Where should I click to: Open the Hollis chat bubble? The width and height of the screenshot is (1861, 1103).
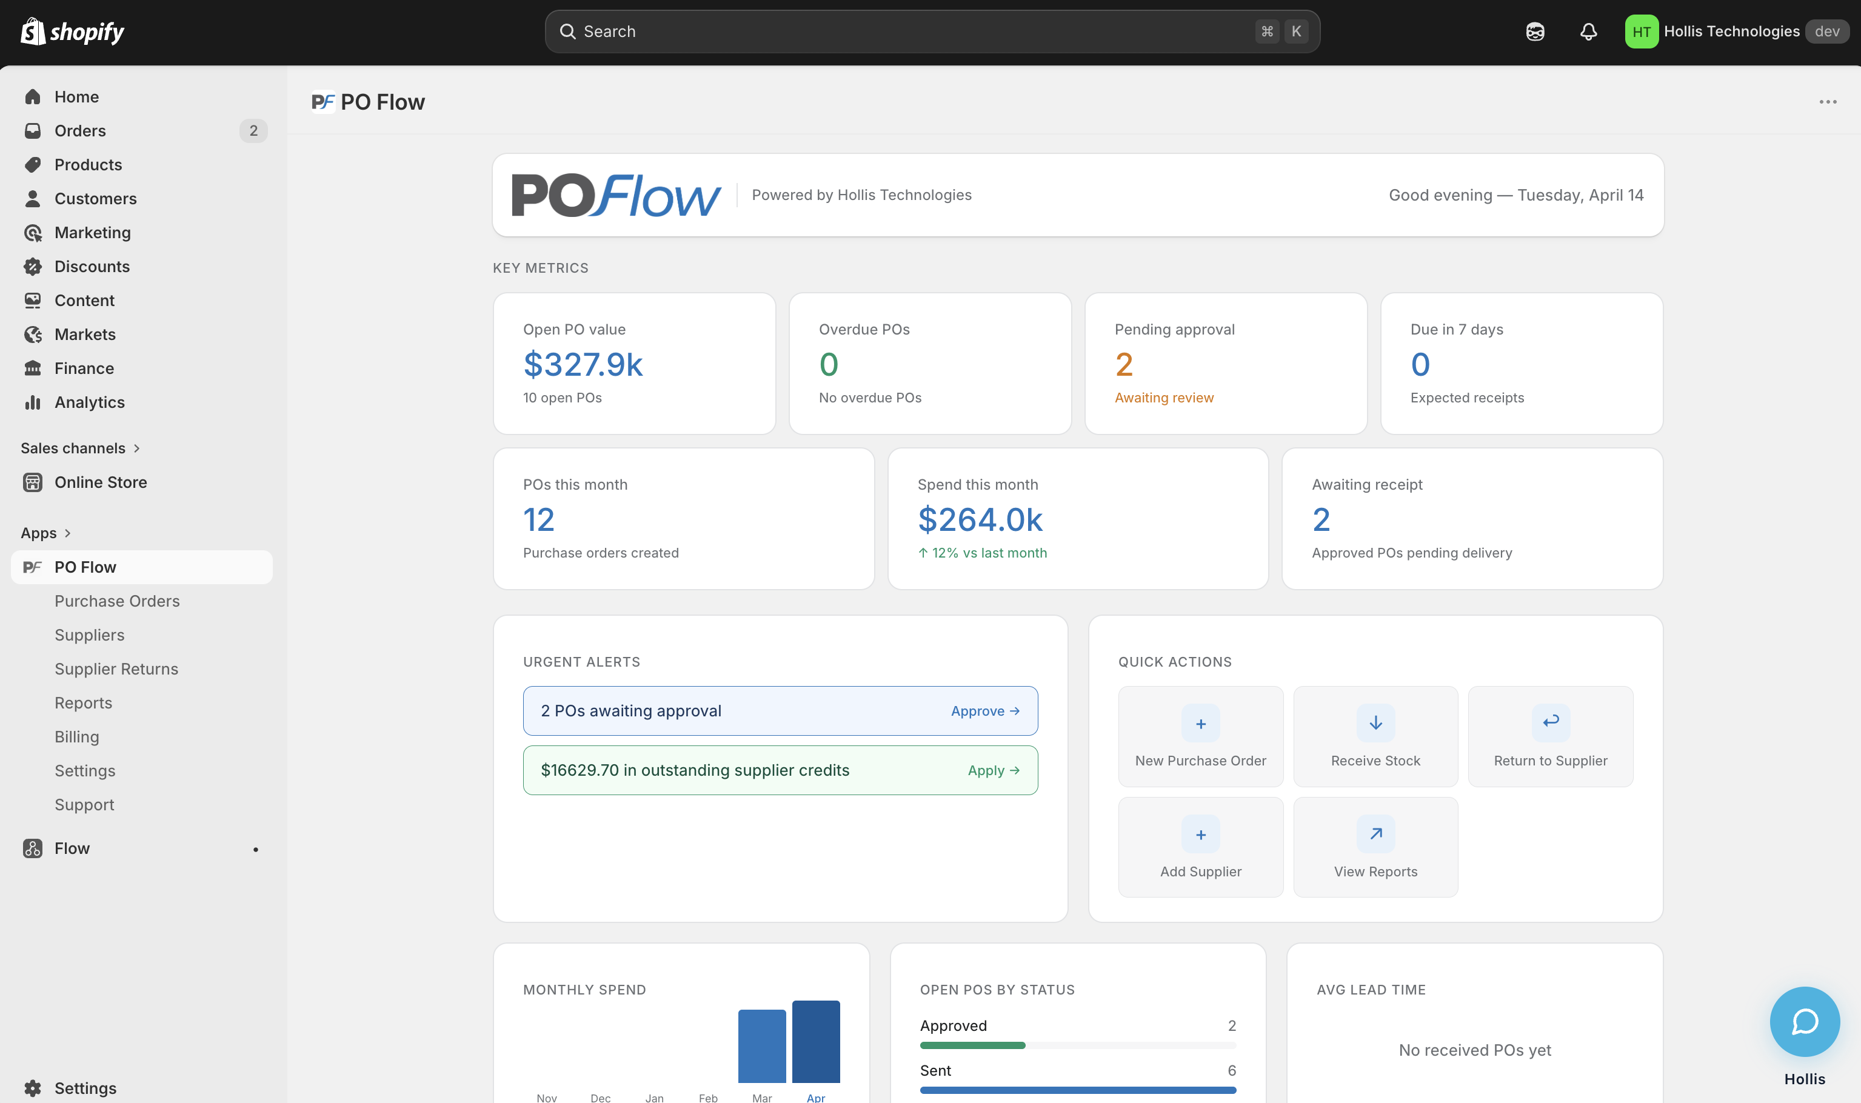coord(1804,1021)
